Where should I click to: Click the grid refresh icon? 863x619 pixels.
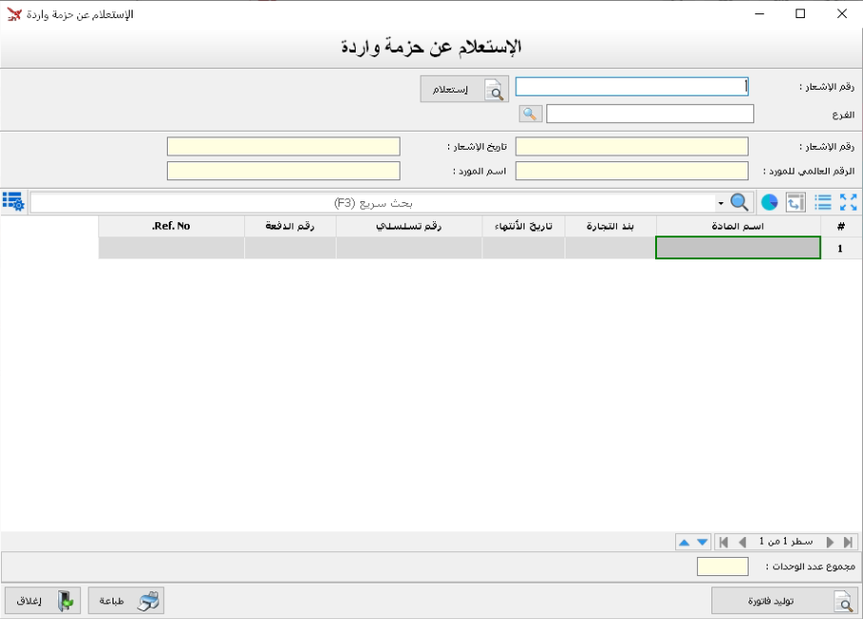coord(795,202)
